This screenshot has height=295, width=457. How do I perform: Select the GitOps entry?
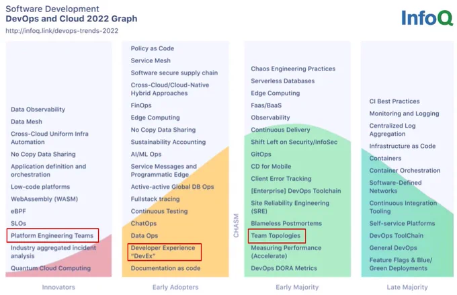pyautogui.click(x=261, y=154)
